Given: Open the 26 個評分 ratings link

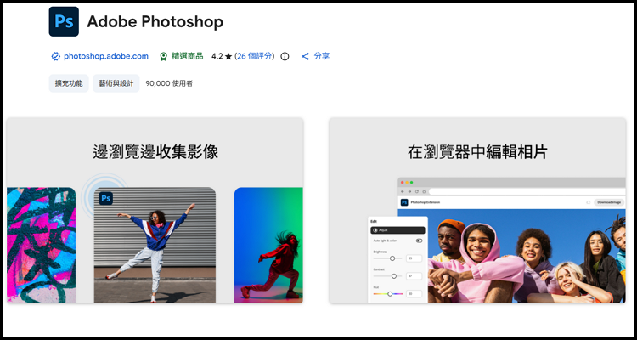Looking at the screenshot, I should pyautogui.click(x=254, y=57).
